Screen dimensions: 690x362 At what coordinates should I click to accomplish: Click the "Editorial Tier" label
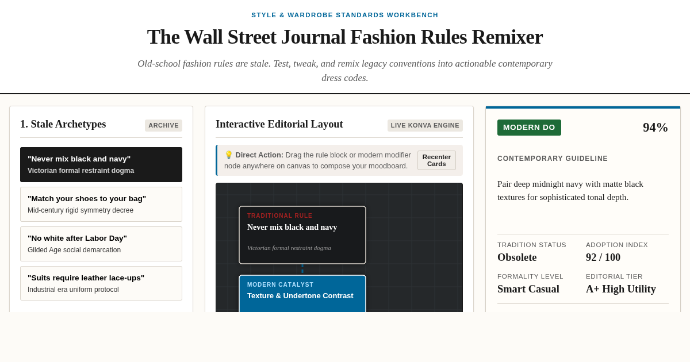point(614,276)
